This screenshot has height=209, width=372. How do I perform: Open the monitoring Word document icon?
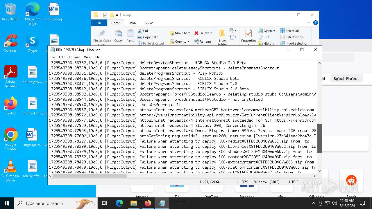coord(54,12)
